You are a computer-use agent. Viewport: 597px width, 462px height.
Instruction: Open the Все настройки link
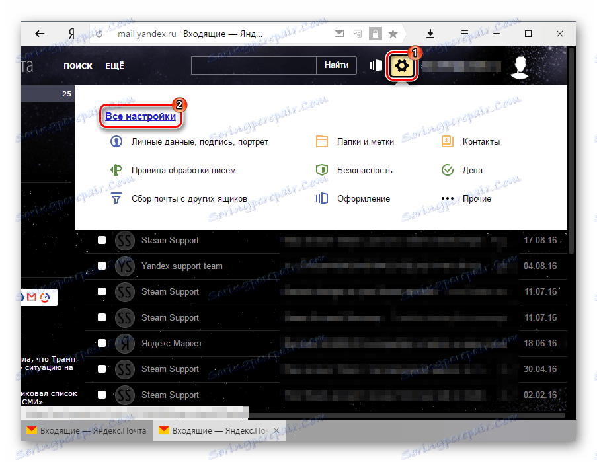tap(141, 116)
